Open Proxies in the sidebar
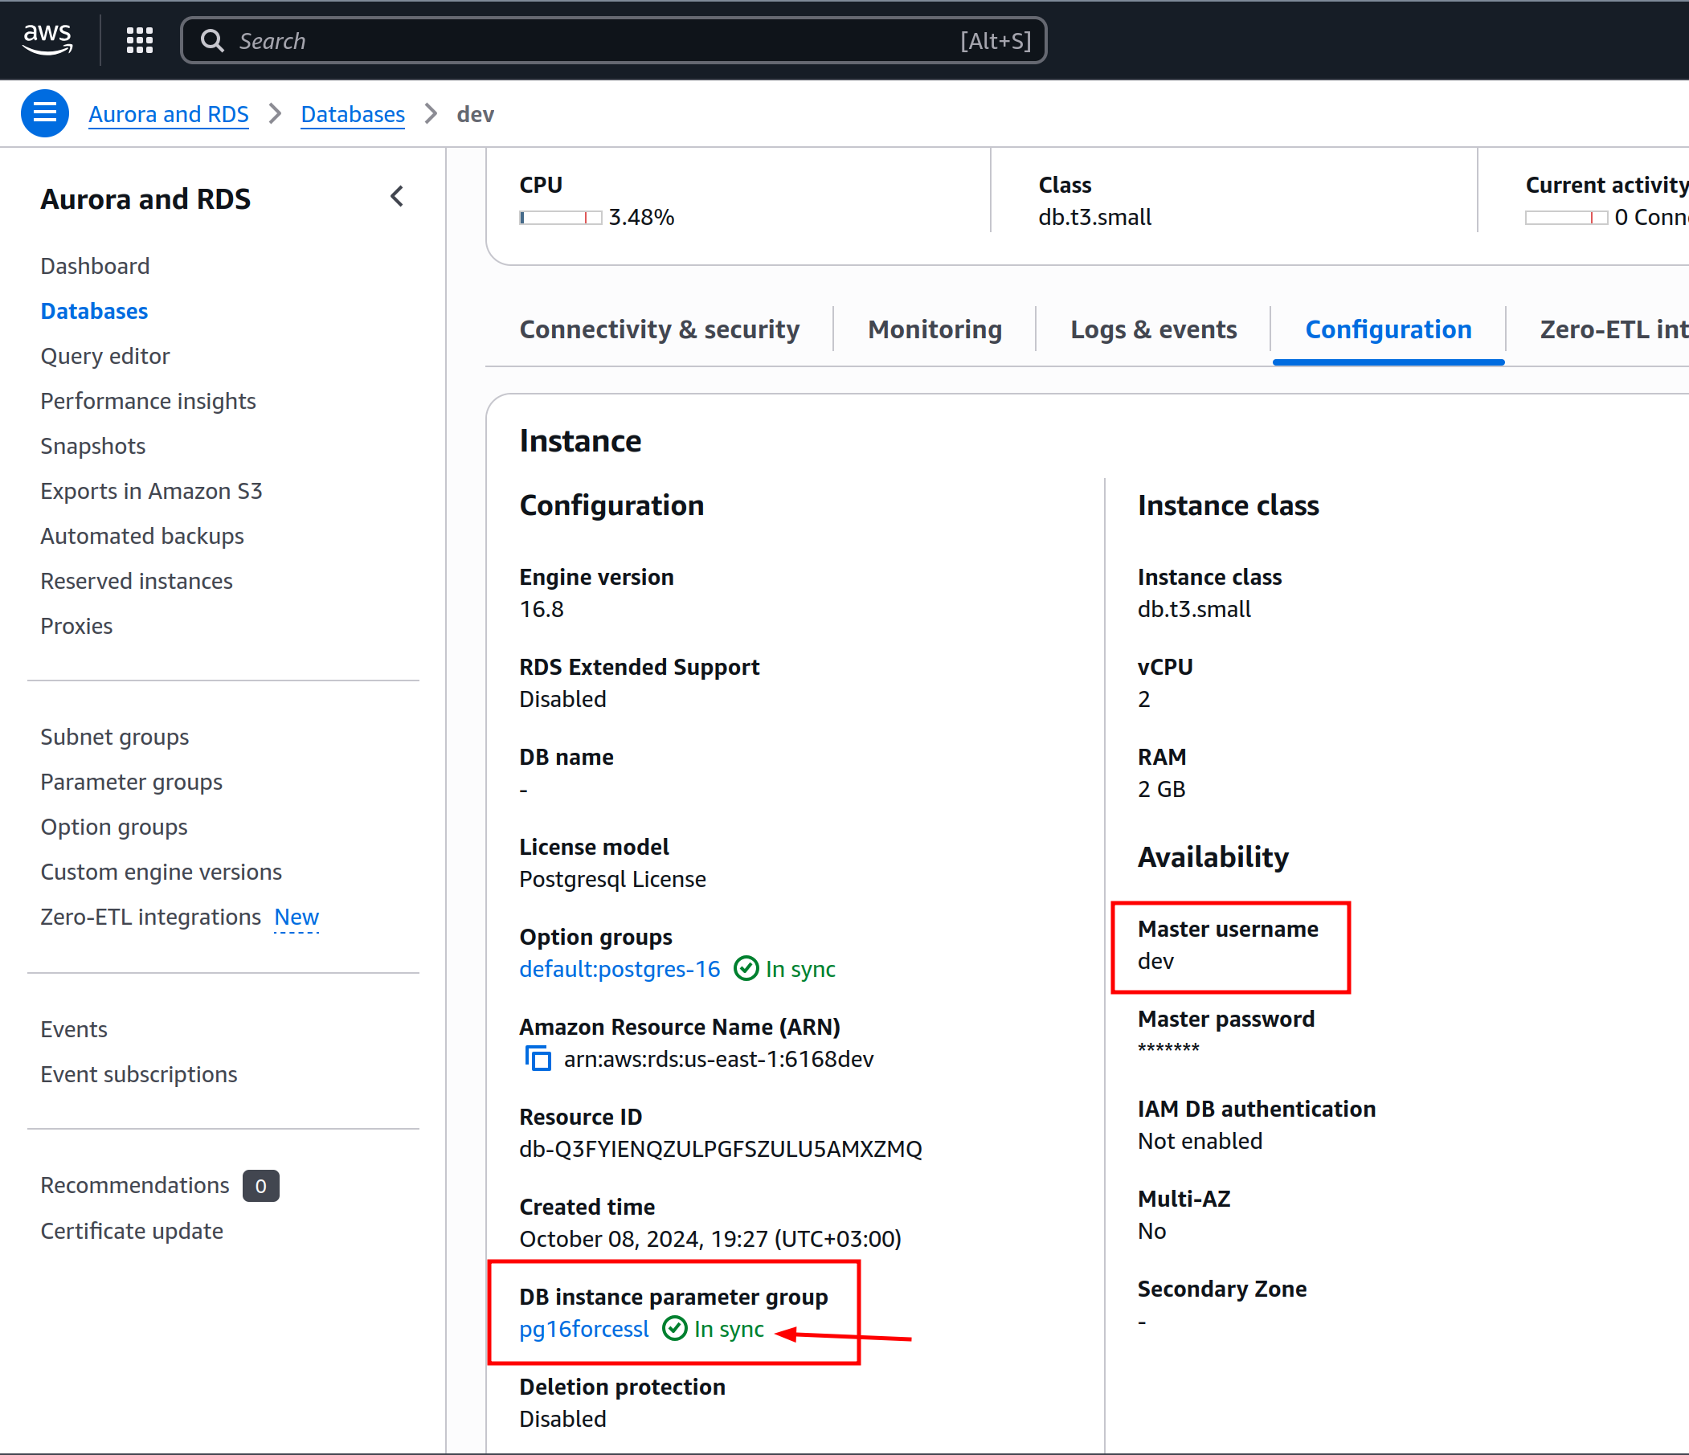This screenshot has width=1689, height=1455. 76,625
